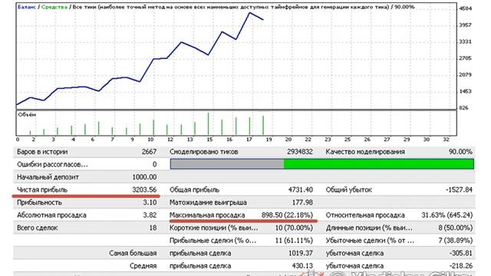Click 'Длинные позиции' label
This screenshot has height=276, width=491.
tap(369, 228)
